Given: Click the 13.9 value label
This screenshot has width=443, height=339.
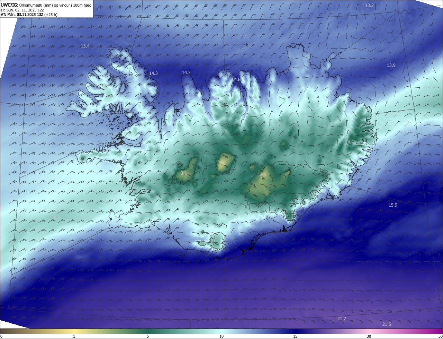Looking at the screenshot, I should click(391, 65).
